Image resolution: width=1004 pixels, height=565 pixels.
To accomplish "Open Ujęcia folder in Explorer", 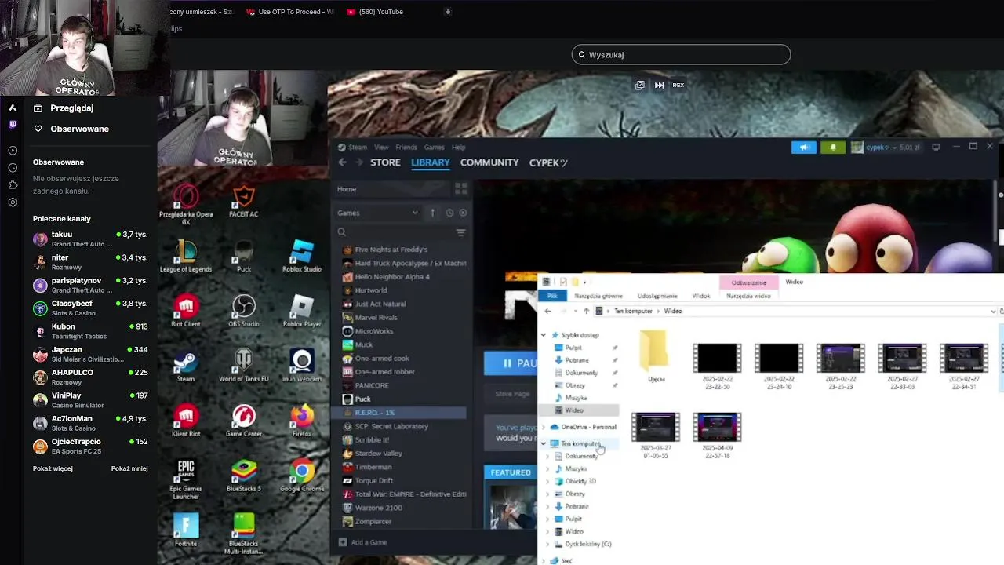I will [x=656, y=358].
